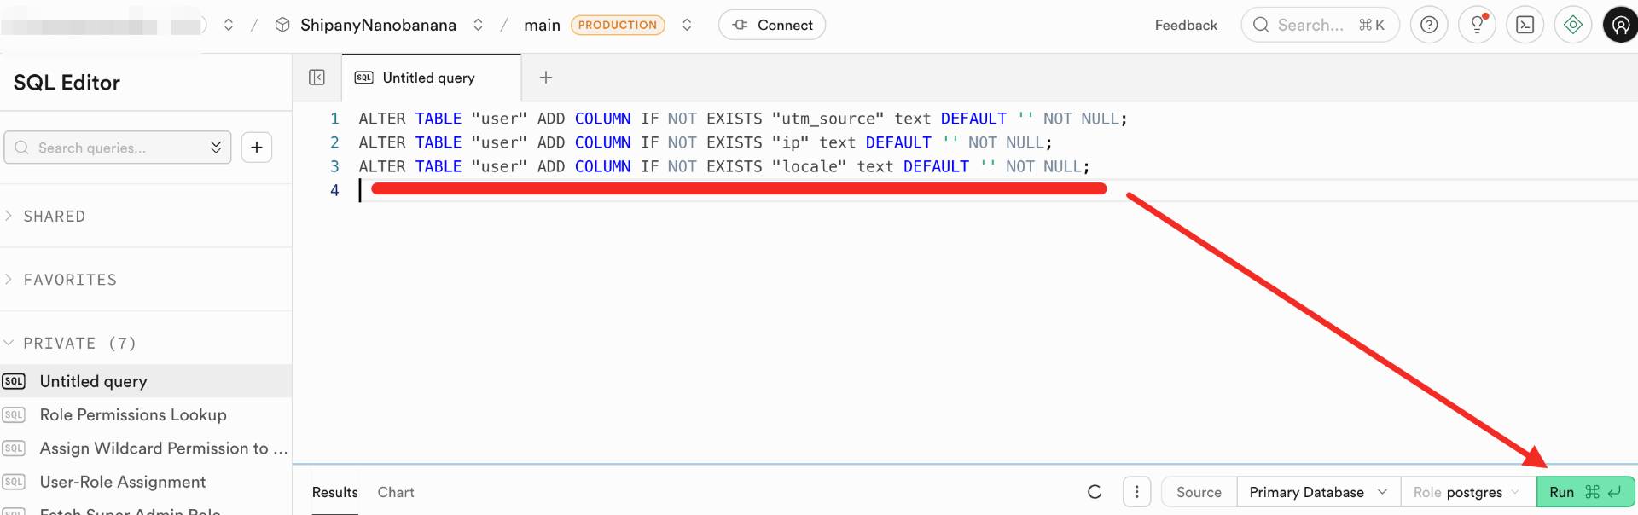Select the Untitled query editor tab
1638x515 pixels.
tap(428, 78)
